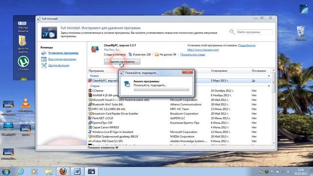The image size is (313, 176).
Task: Select Bluetooth Win7 Suite (64) row
Action: click(179, 104)
